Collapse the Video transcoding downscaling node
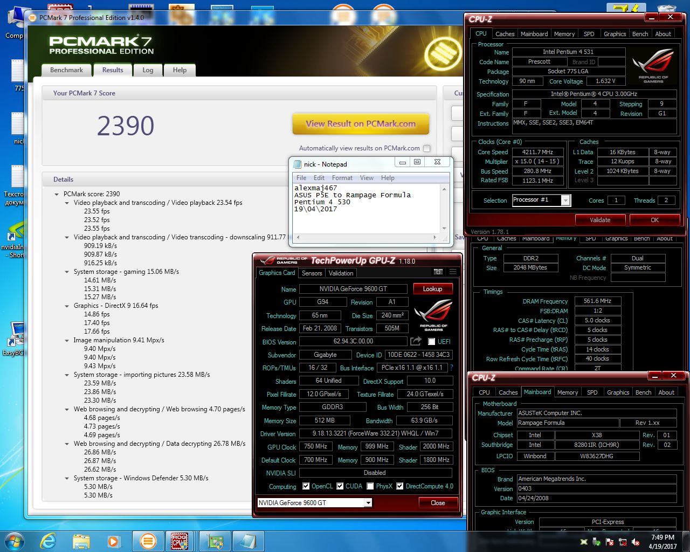This screenshot has height=552, width=690. pyautogui.click(x=67, y=238)
